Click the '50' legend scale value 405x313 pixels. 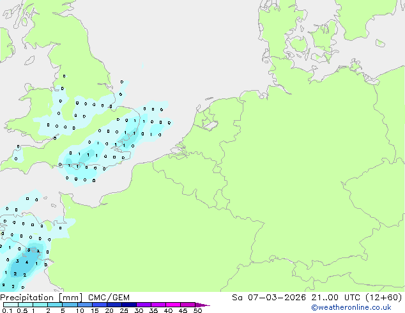[197, 310]
